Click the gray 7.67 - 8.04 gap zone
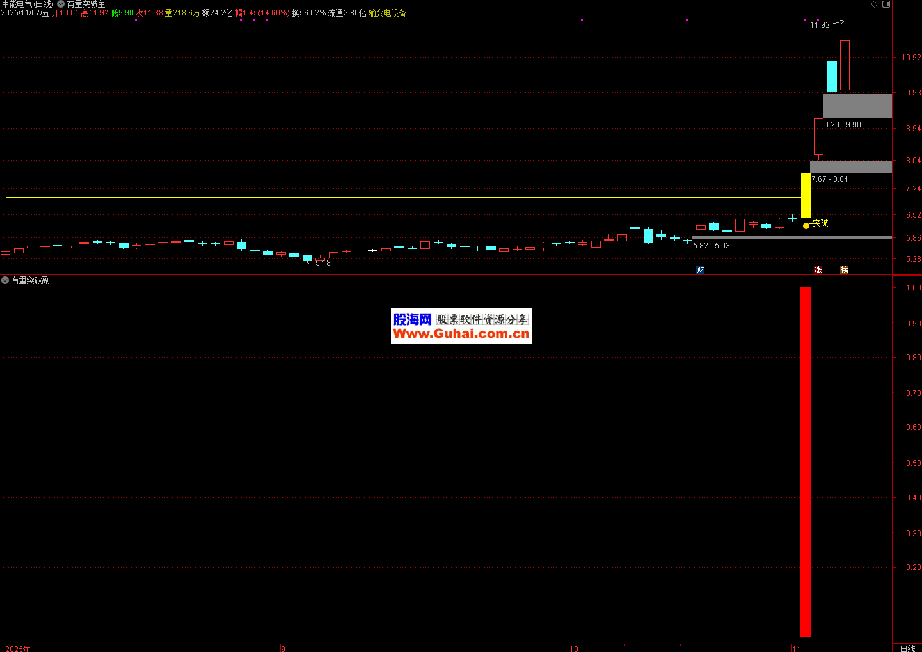This screenshot has width=922, height=652. 850,166
